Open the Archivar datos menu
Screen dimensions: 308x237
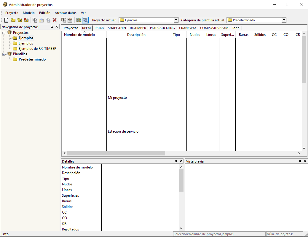[66, 13]
